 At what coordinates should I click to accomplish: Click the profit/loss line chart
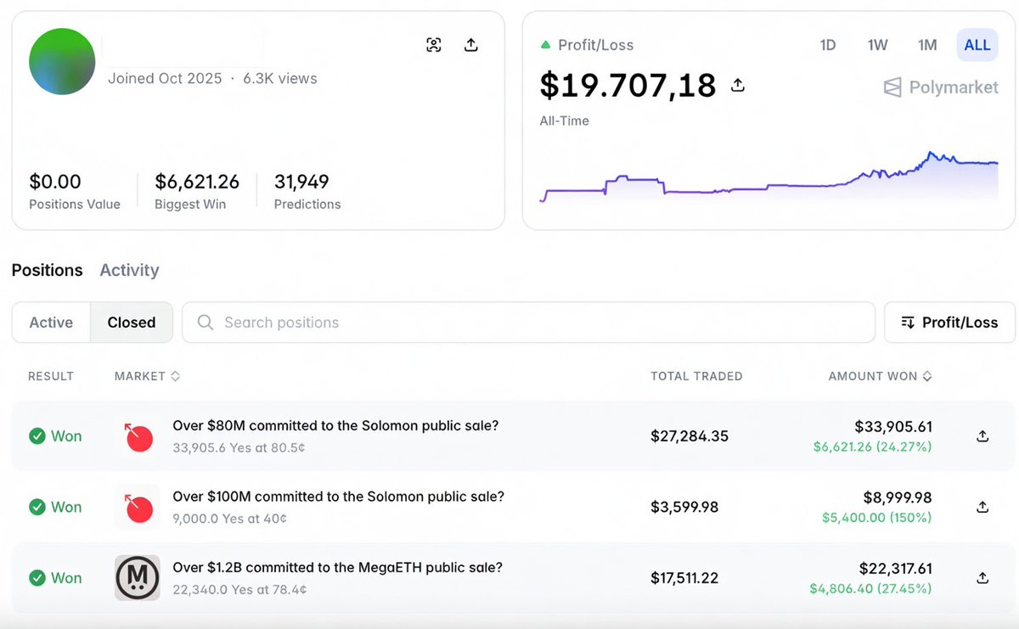coord(768,178)
